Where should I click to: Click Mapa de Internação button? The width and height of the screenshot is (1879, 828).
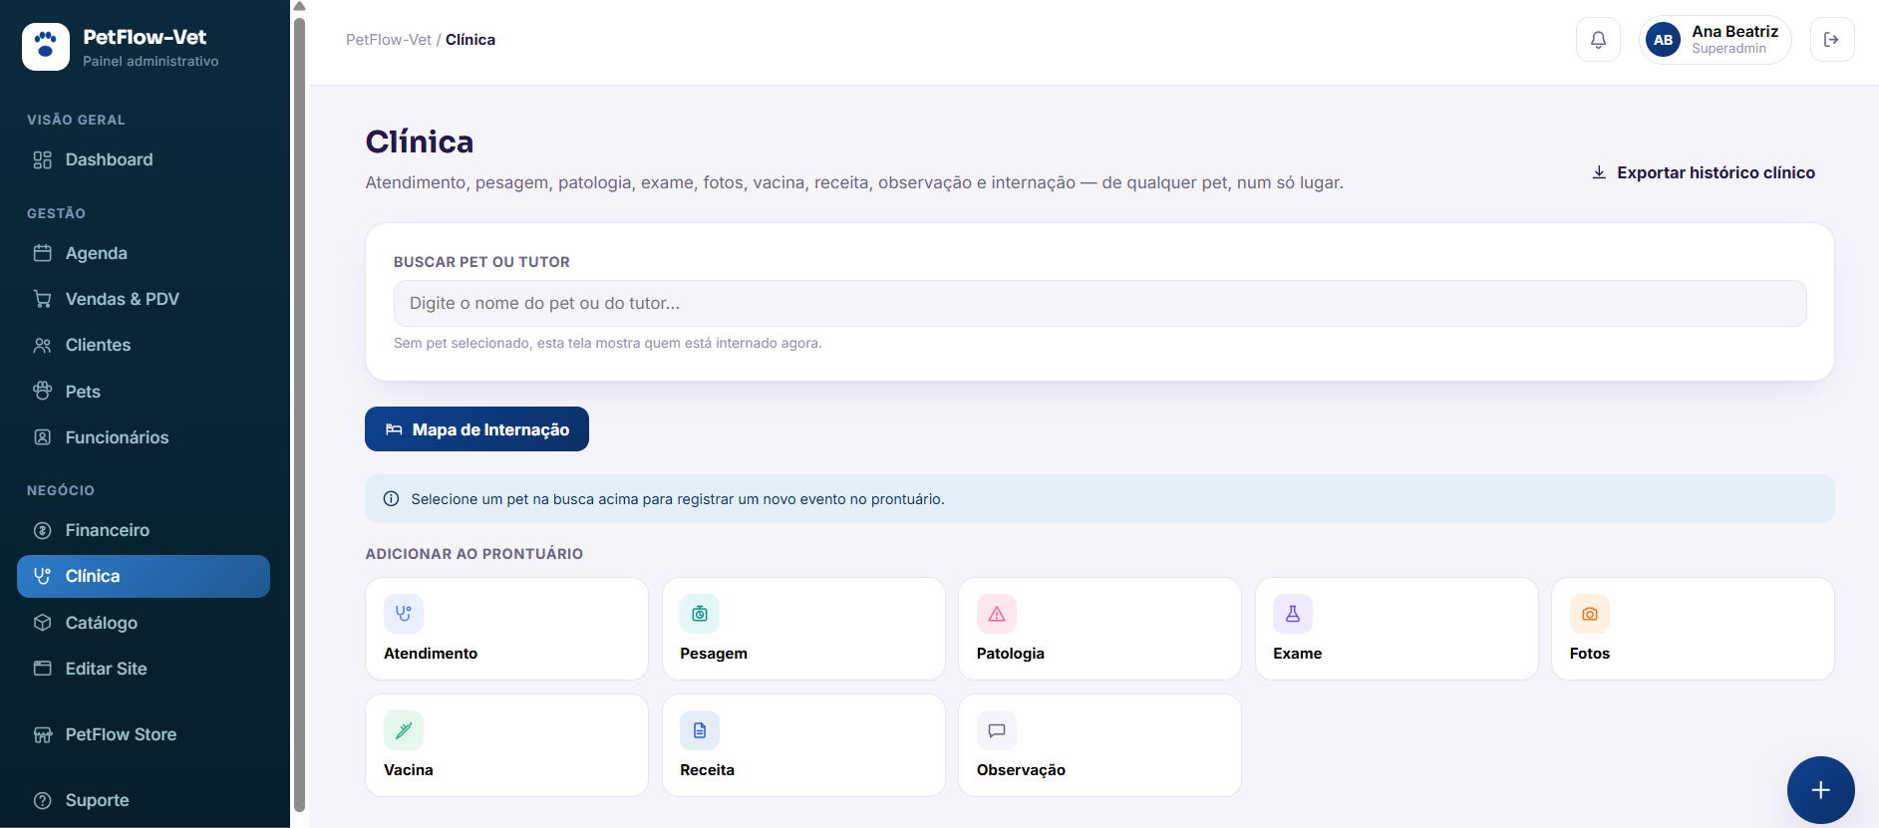pyautogui.click(x=476, y=429)
